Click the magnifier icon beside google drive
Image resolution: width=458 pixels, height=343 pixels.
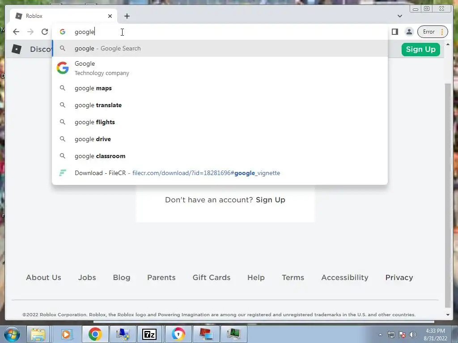63,139
